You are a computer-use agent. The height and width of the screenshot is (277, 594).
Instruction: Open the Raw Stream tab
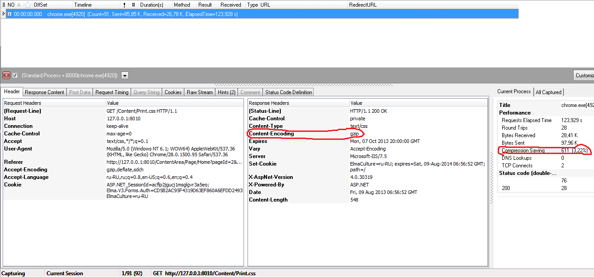point(200,92)
